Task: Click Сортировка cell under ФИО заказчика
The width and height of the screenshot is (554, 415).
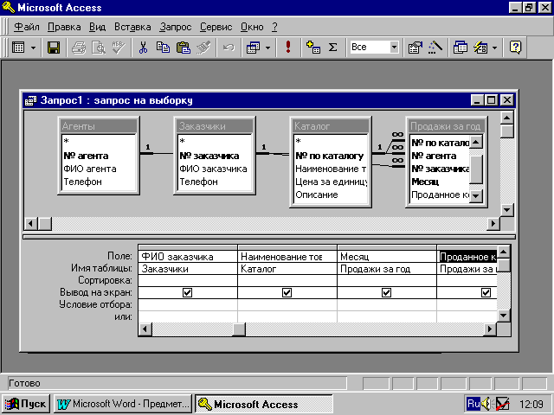Action: pos(188,280)
